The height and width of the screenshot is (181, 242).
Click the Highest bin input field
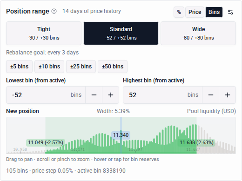click(162, 95)
